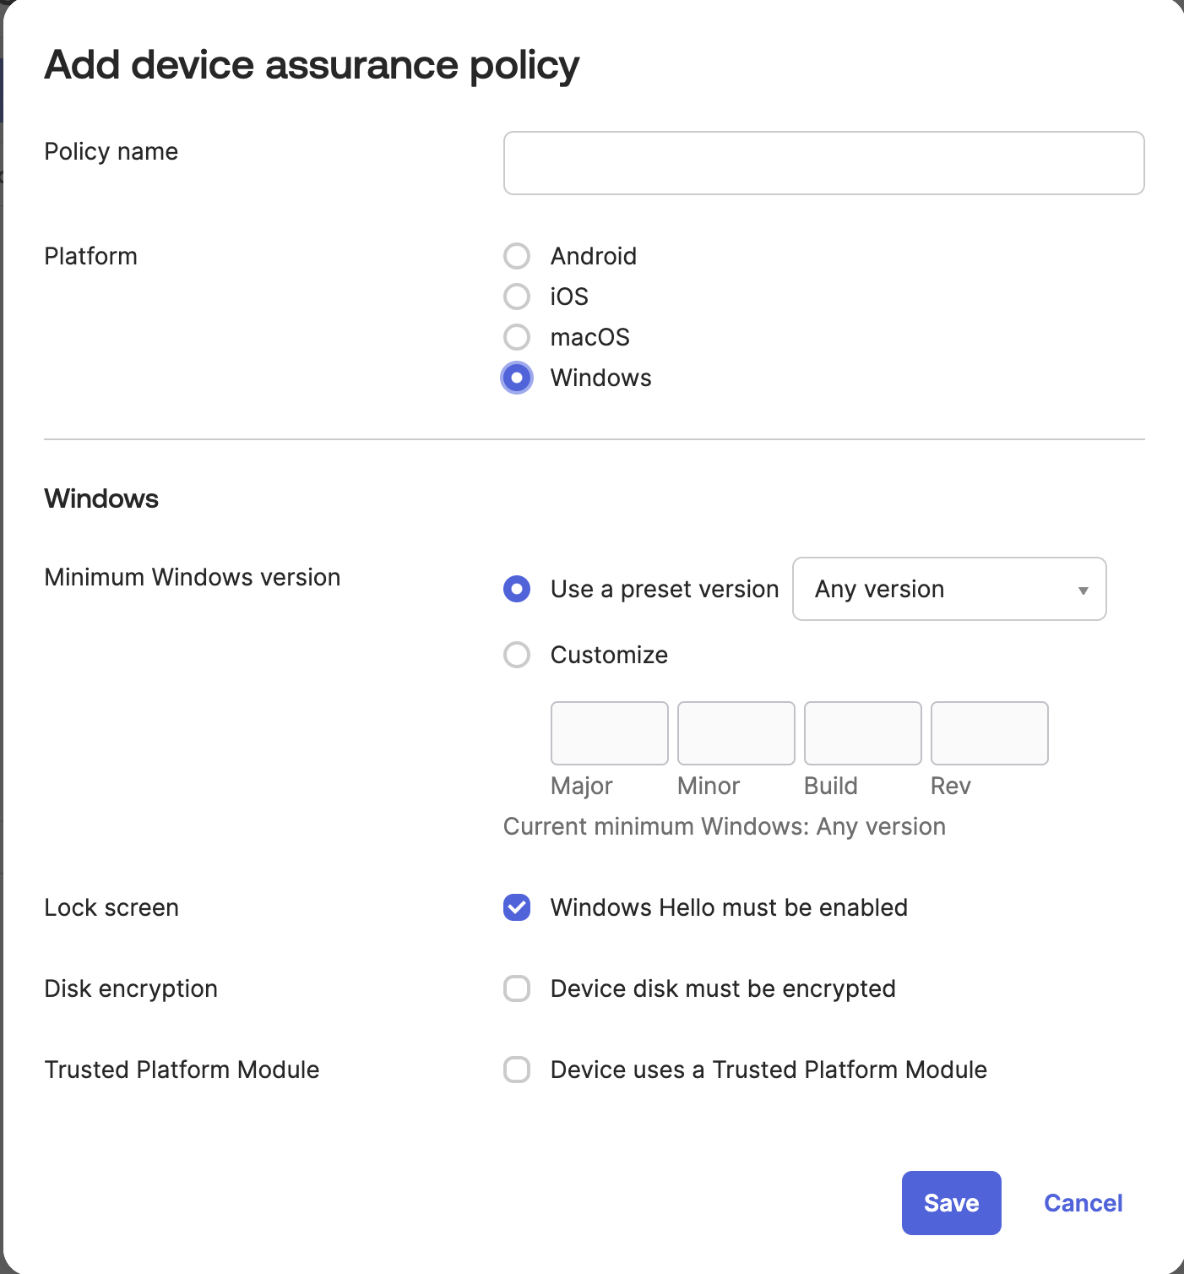Choose iOS as the platform

[x=517, y=297]
